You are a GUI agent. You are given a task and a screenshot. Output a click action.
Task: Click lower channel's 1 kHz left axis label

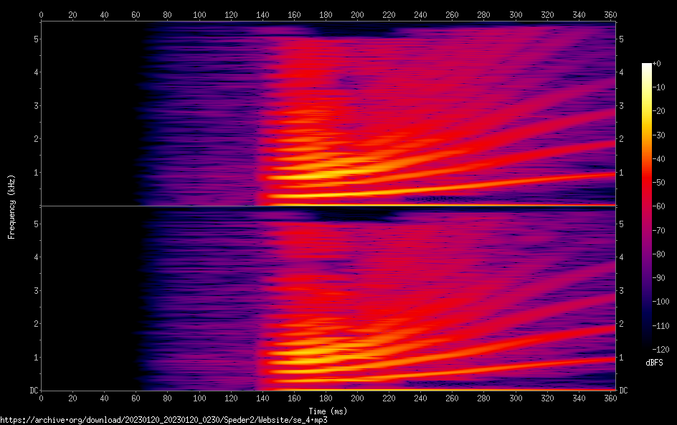[x=35, y=357]
